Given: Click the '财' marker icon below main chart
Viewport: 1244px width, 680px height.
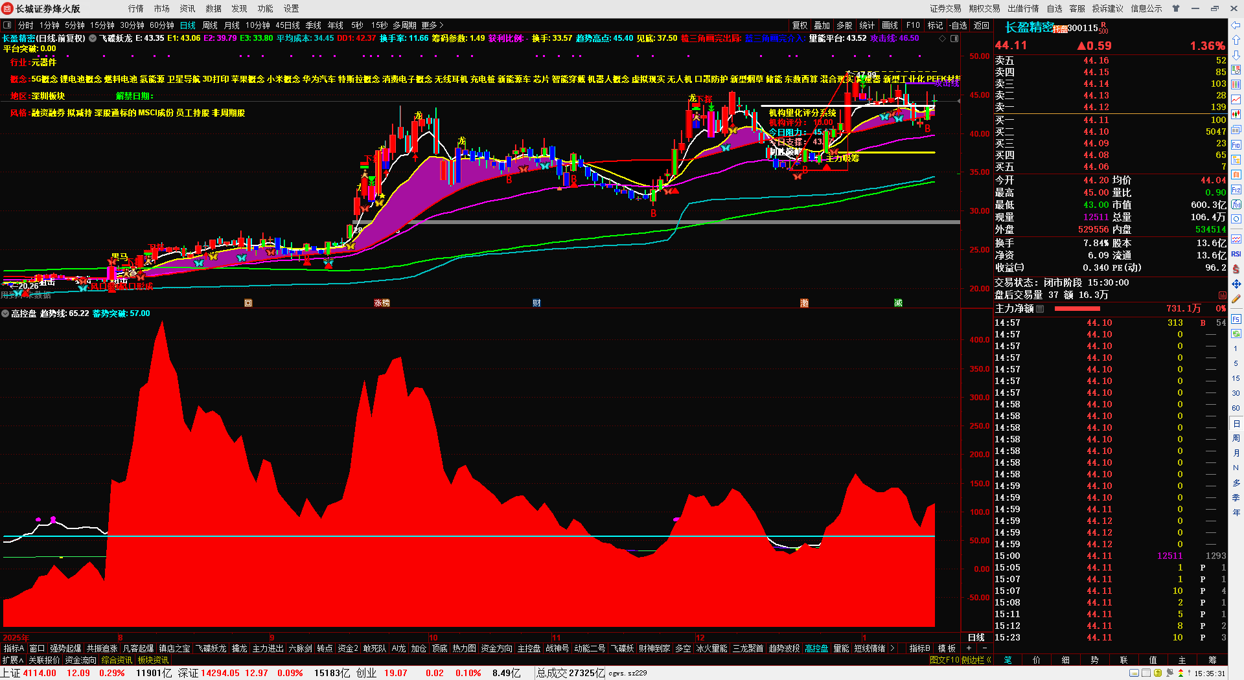Looking at the screenshot, I should (x=536, y=303).
